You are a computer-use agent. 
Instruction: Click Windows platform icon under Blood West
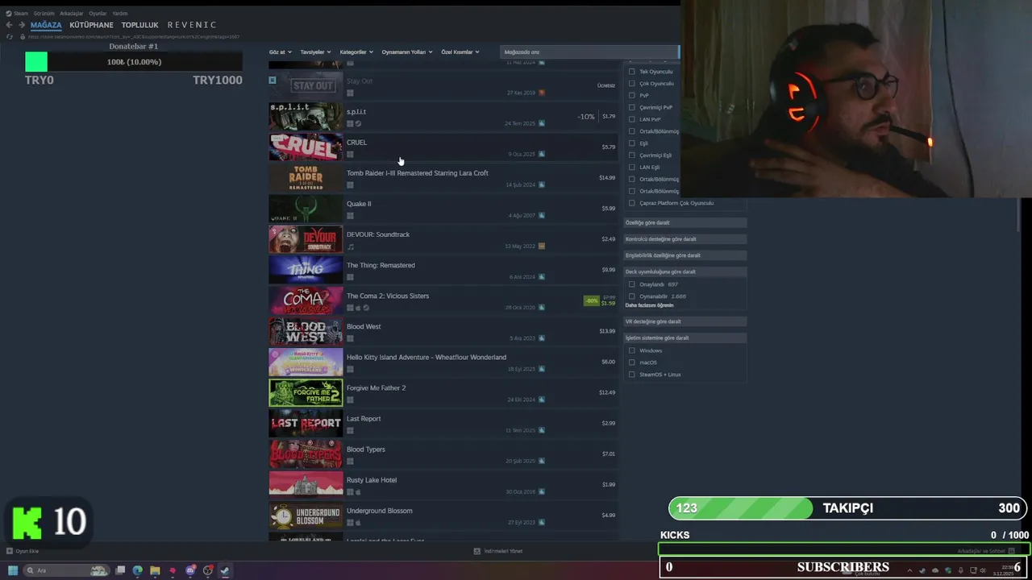pyautogui.click(x=350, y=338)
